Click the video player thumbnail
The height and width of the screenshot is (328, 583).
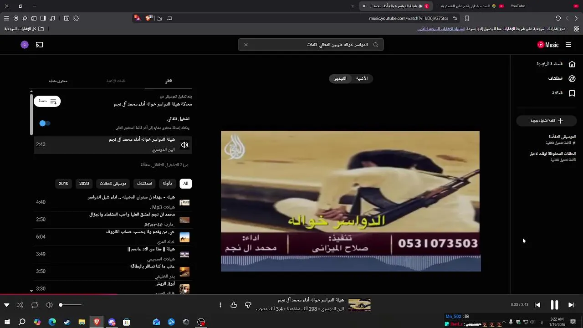pos(351,201)
